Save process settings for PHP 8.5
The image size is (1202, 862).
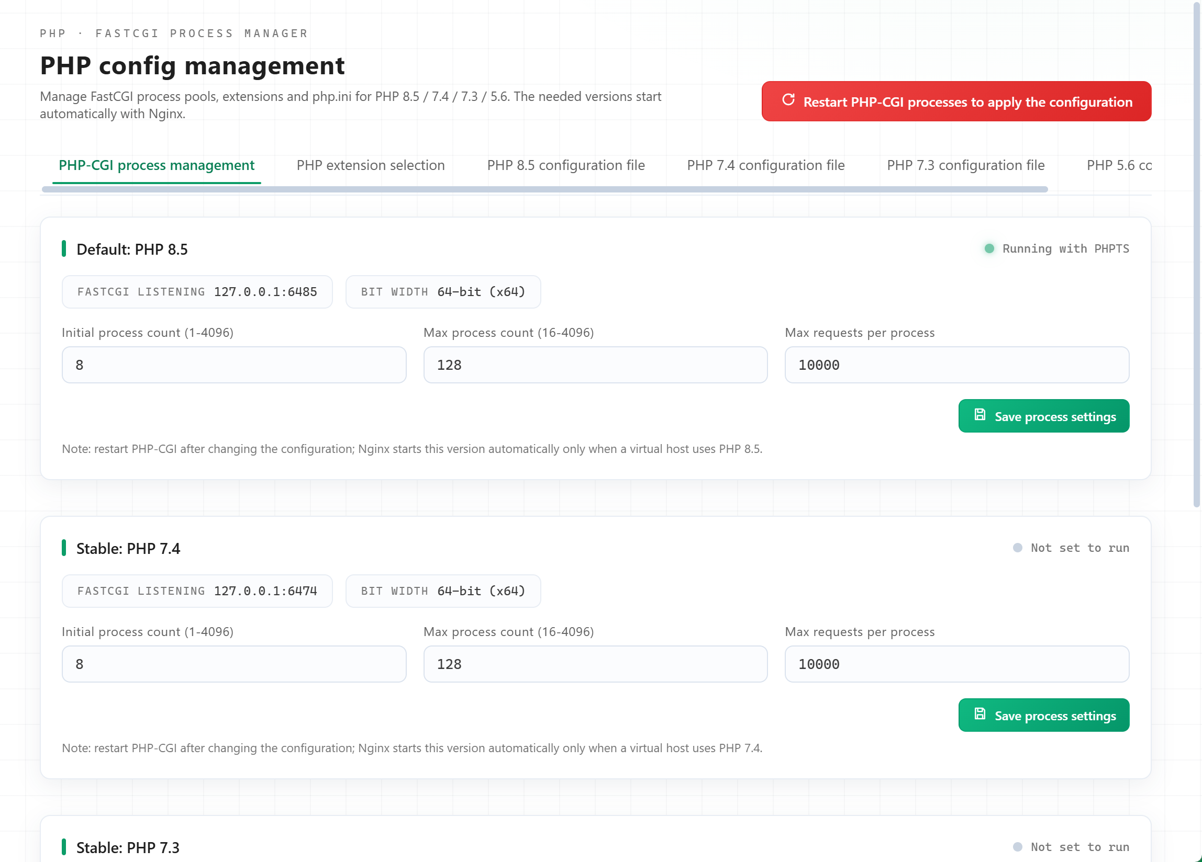pos(1043,416)
